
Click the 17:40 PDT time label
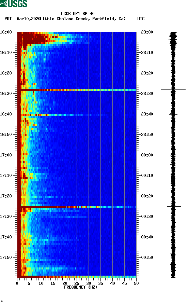coord(6,237)
